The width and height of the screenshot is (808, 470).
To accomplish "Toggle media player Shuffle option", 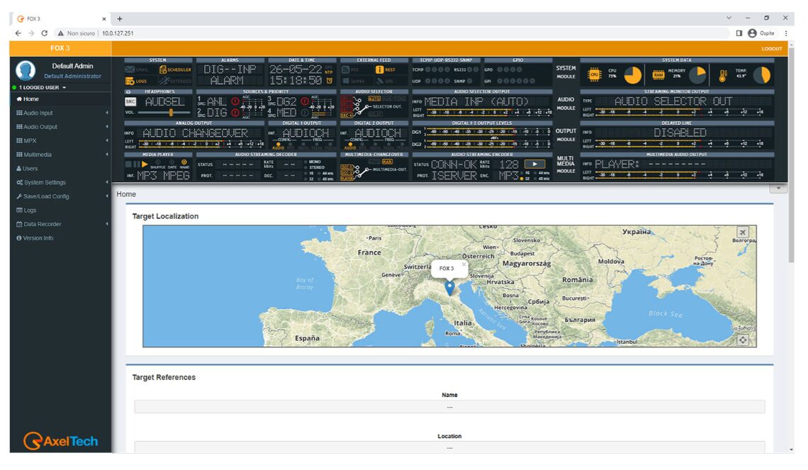I will pos(157,162).
